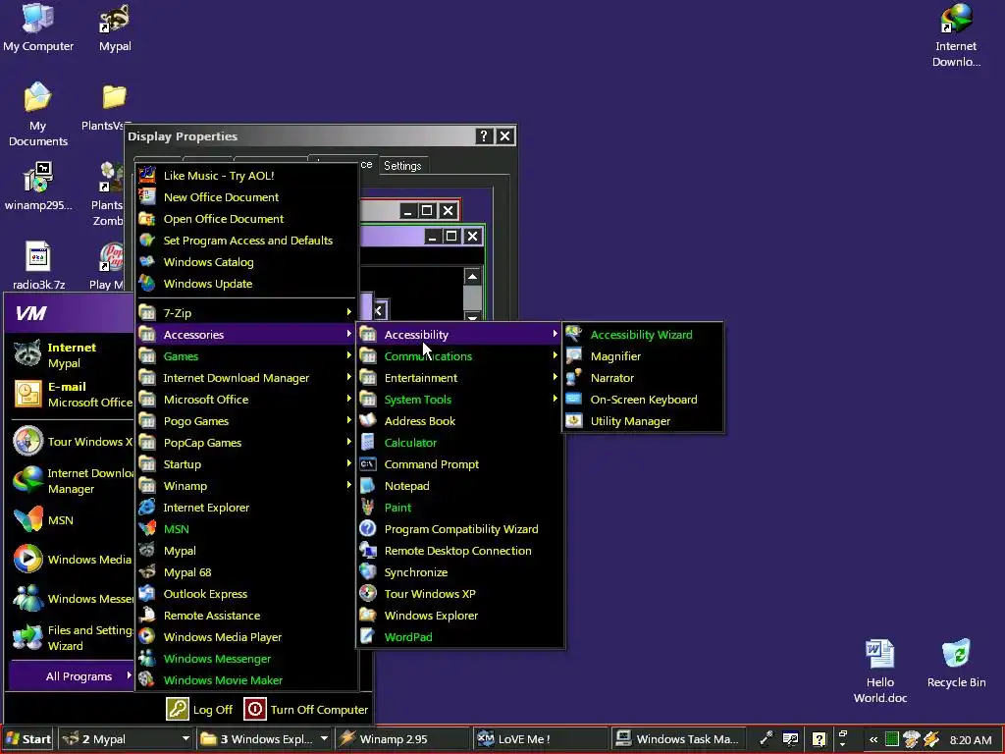
Task: Click the Paint icon in Accessories
Action: (x=368, y=508)
